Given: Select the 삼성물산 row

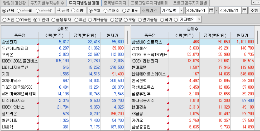Looking at the screenshot, I should [x=193, y=48].
